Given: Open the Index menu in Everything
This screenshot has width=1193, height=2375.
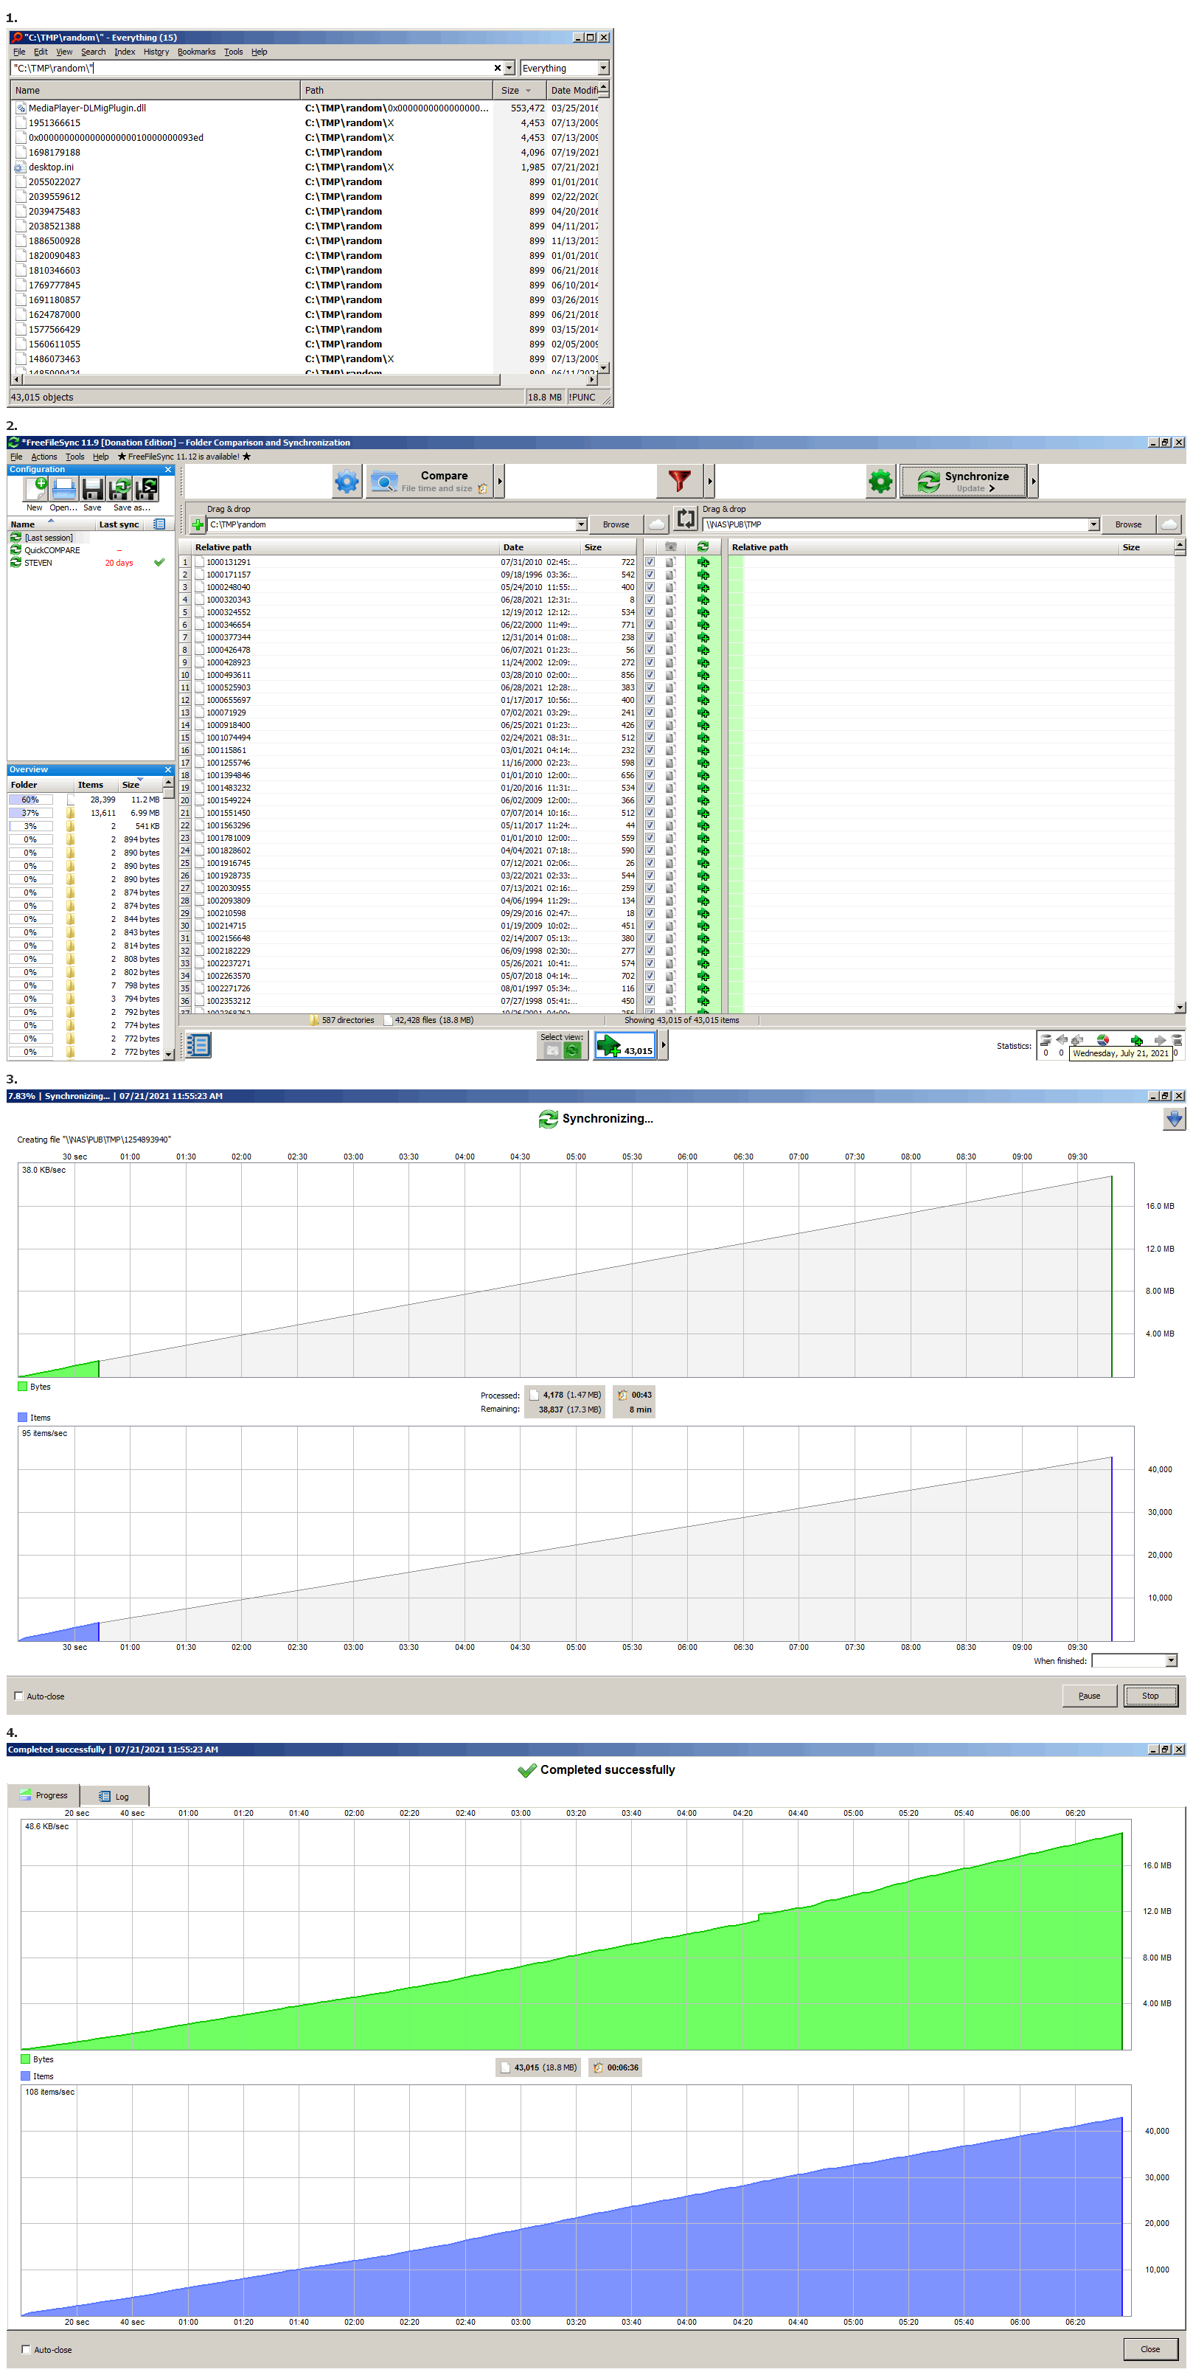Looking at the screenshot, I should [x=125, y=52].
